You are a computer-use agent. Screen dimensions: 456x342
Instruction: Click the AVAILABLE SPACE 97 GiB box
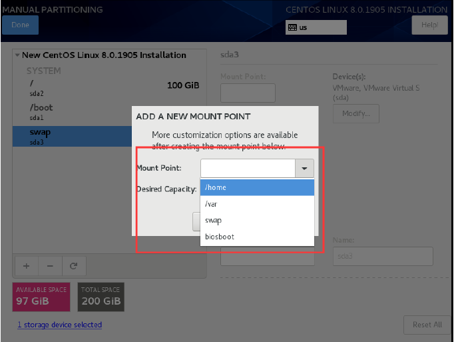pos(41,297)
